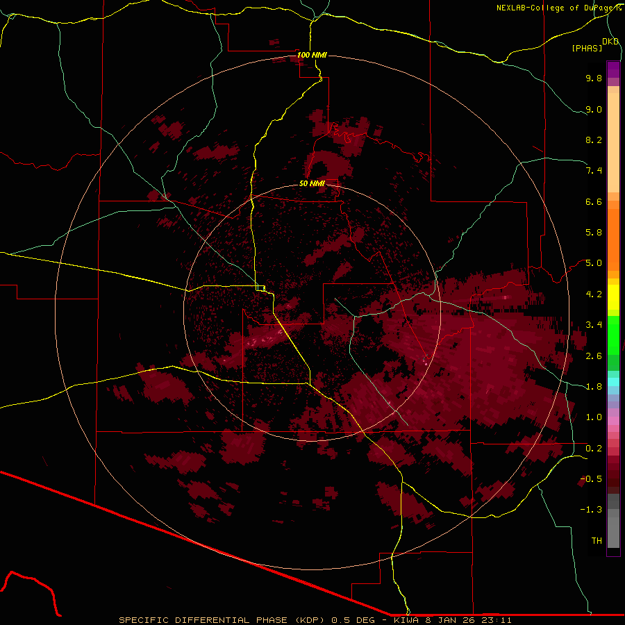Click the [PHAS] label above the color bar

[x=587, y=48]
